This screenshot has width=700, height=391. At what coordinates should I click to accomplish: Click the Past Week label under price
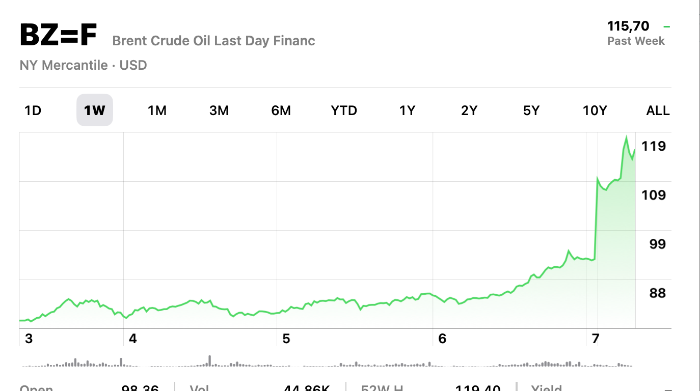636,41
